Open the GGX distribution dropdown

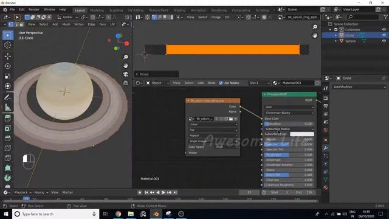coord(289,107)
